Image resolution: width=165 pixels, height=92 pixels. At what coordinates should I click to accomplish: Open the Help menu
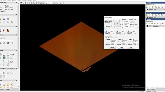click(35, 1)
